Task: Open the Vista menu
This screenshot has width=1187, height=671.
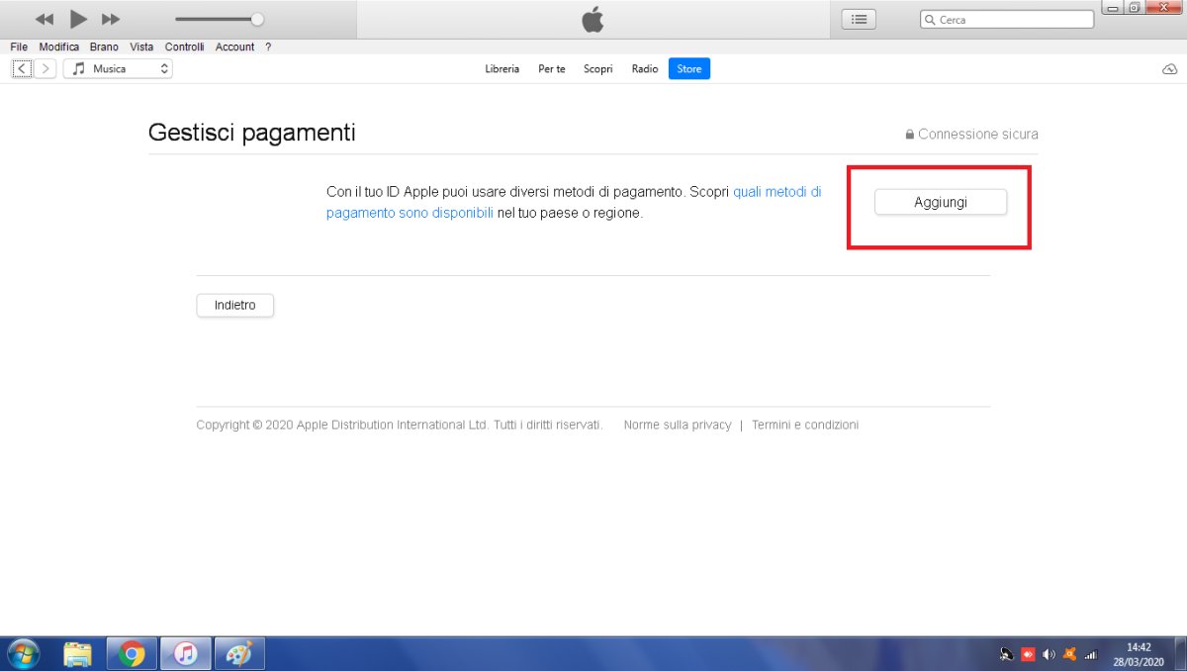Action: click(x=141, y=47)
